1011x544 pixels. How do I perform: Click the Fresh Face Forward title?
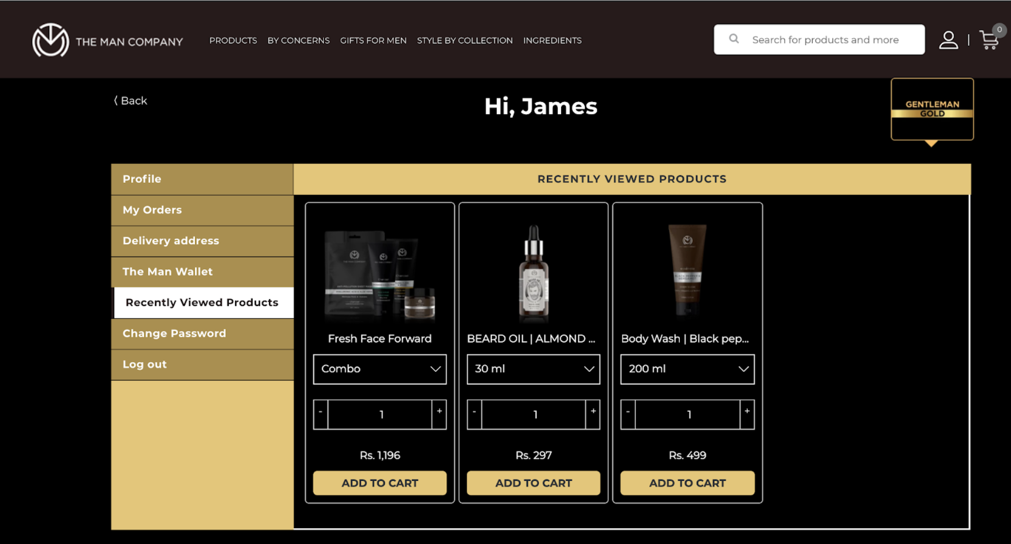coord(380,339)
